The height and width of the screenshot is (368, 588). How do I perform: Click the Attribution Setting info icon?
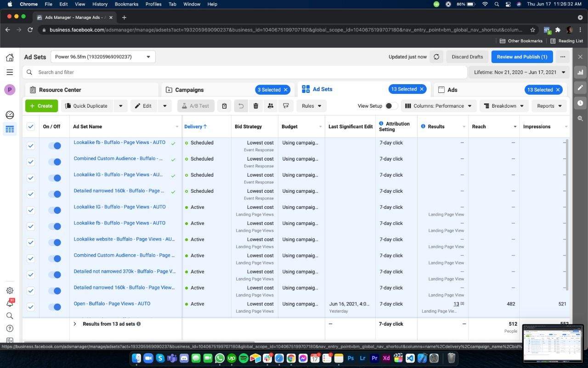coord(381,124)
